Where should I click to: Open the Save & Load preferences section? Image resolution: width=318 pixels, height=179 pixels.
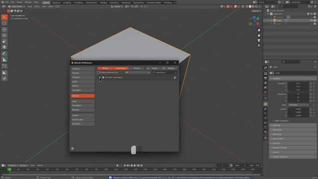click(83, 119)
